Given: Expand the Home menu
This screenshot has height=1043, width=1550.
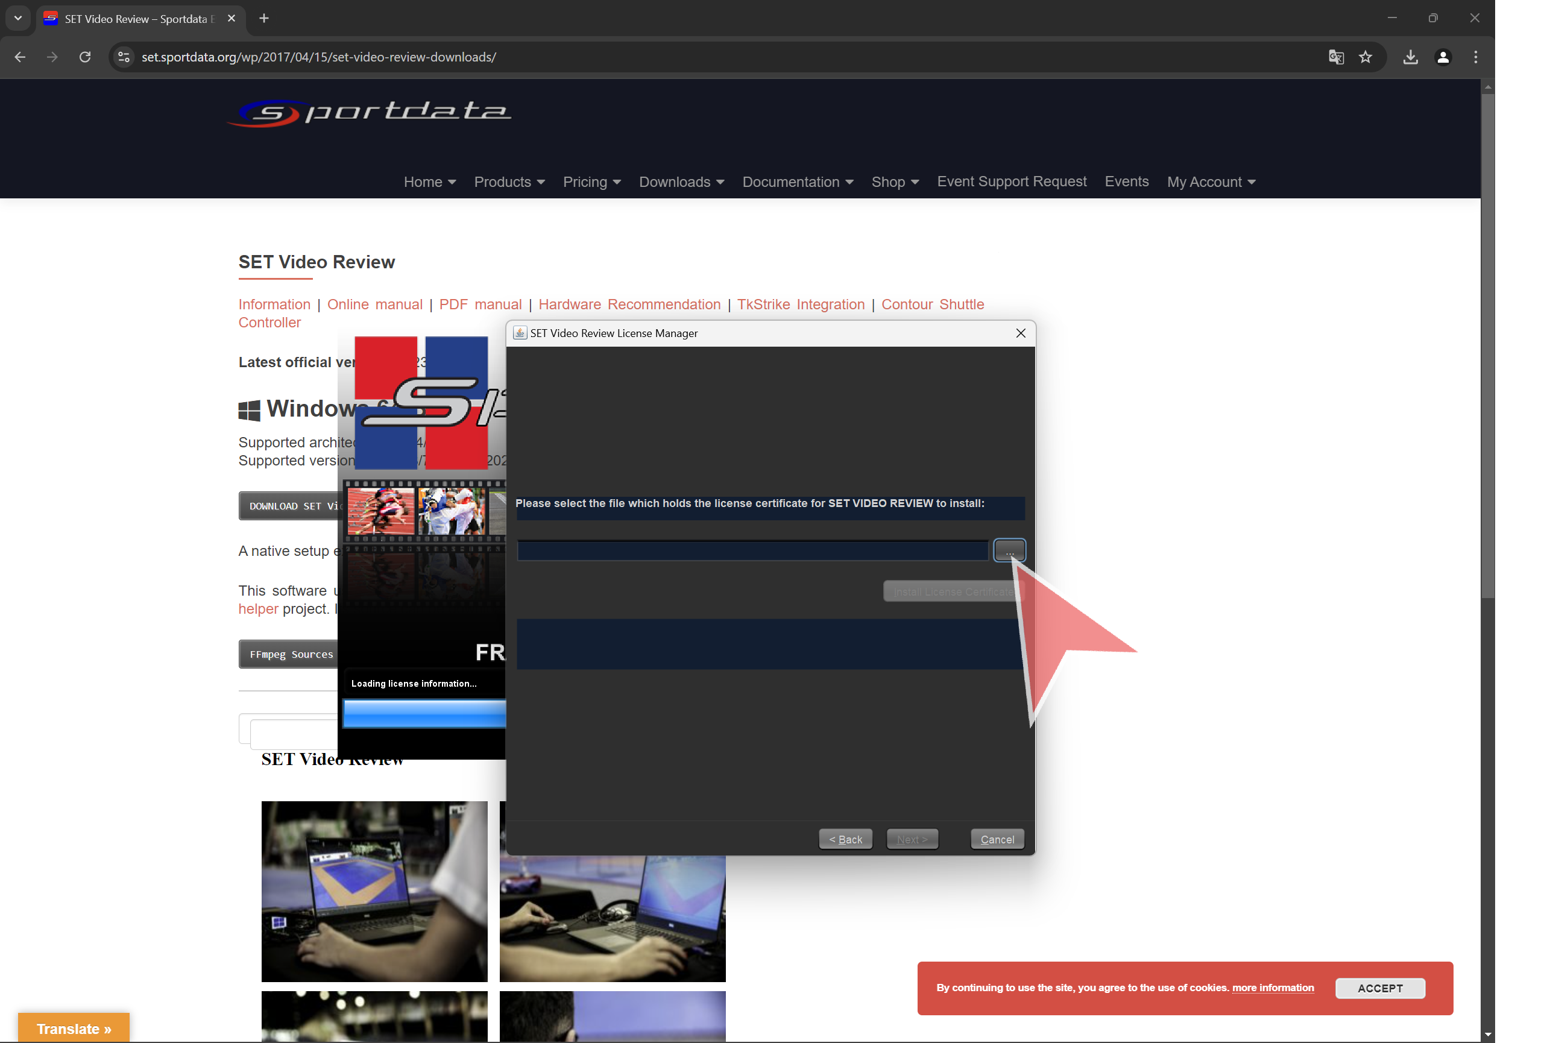Looking at the screenshot, I should [430, 181].
